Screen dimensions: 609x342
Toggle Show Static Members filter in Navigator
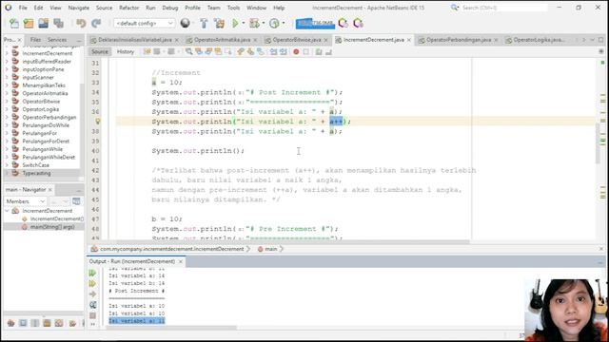pos(35,323)
